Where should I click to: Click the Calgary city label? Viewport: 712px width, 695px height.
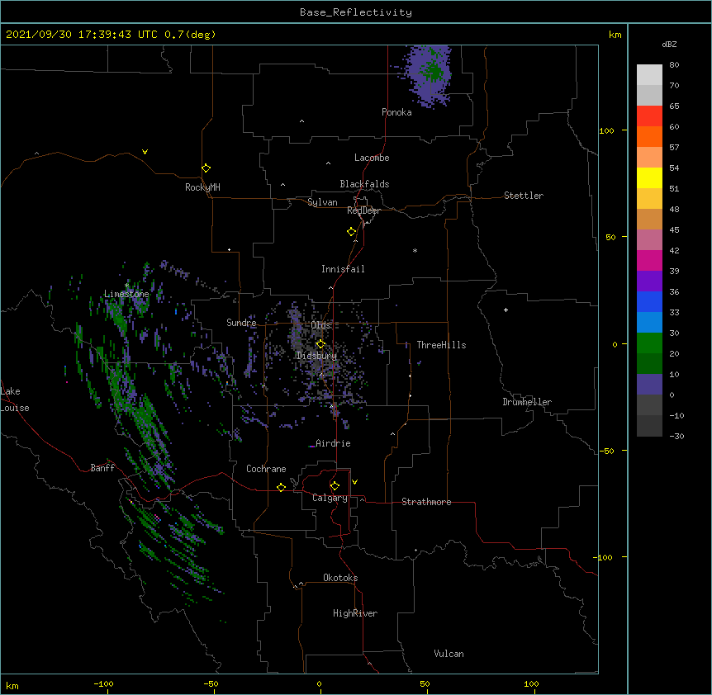point(330,498)
